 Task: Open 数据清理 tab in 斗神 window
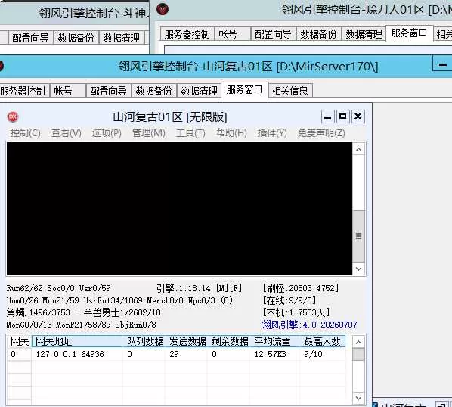pyautogui.click(x=122, y=38)
